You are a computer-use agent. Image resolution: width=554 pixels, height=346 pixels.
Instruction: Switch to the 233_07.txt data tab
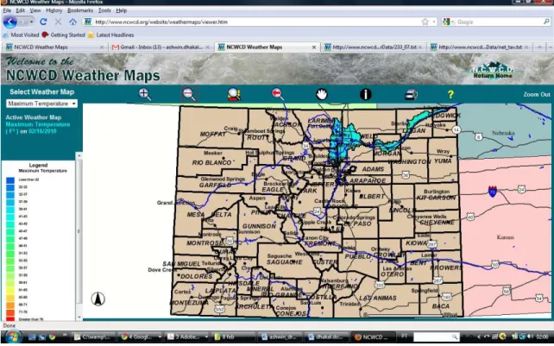tap(373, 47)
